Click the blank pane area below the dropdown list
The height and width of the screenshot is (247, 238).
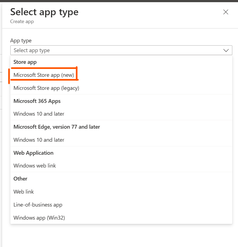[120, 236]
